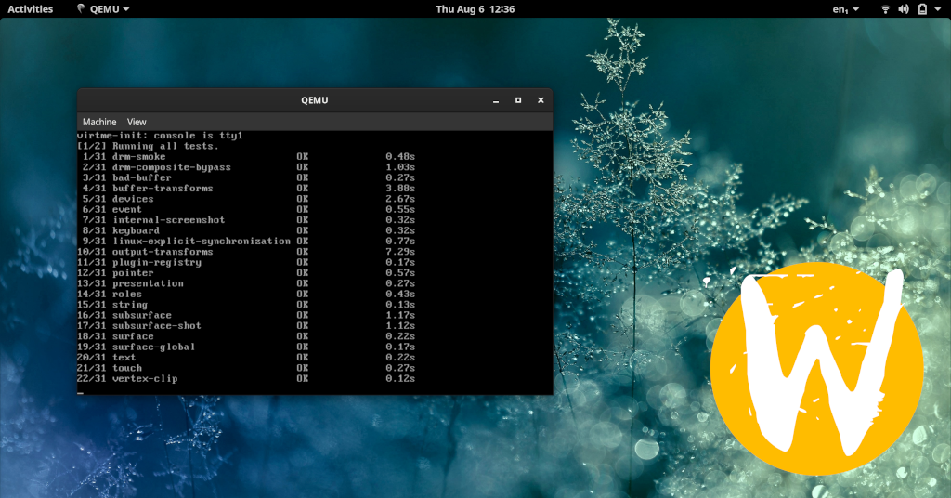The height and width of the screenshot is (498, 951).
Task: Click the 'internal-screenshot' test line
Action: coord(246,219)
